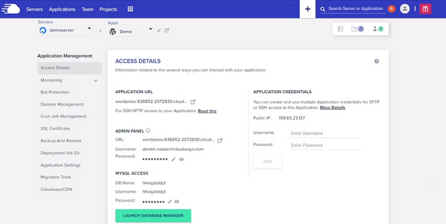446x224 pixels.
Task: Open Team in top navigation
Action: point(88,9)
